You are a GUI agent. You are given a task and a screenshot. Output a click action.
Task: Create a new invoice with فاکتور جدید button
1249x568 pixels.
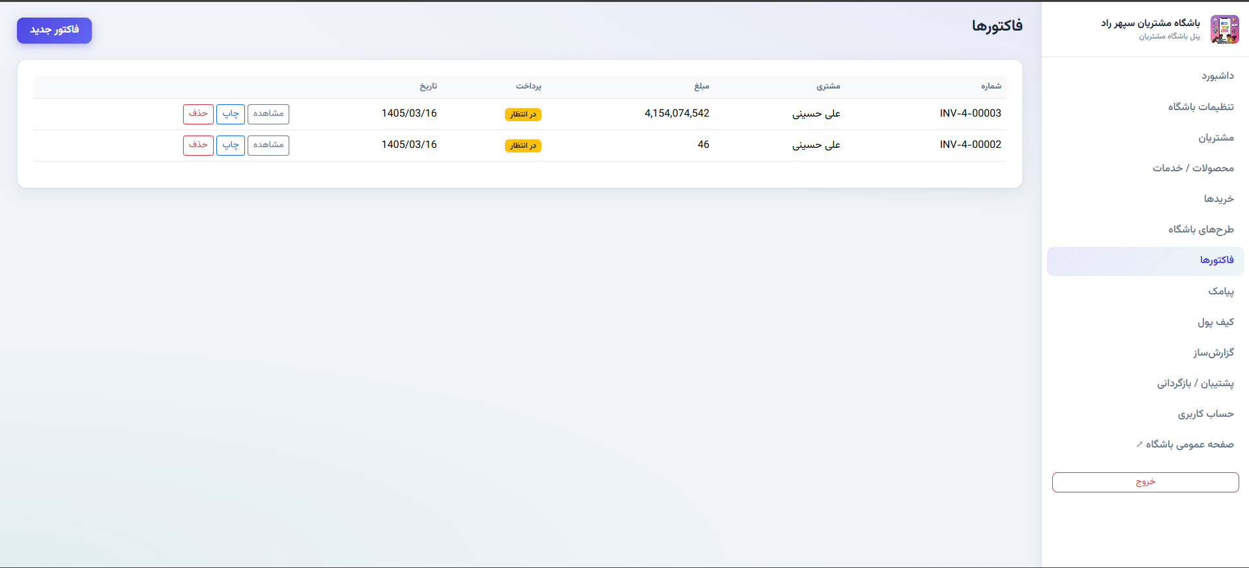(54, 30)
